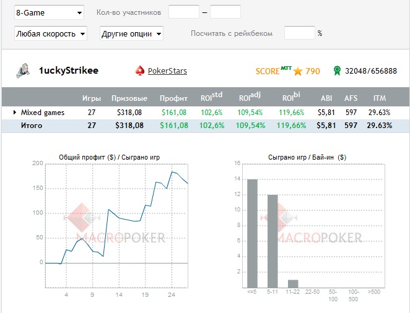
Task: Open the PokerStars link
Action: pyautogui.click(x=167, y=71)
